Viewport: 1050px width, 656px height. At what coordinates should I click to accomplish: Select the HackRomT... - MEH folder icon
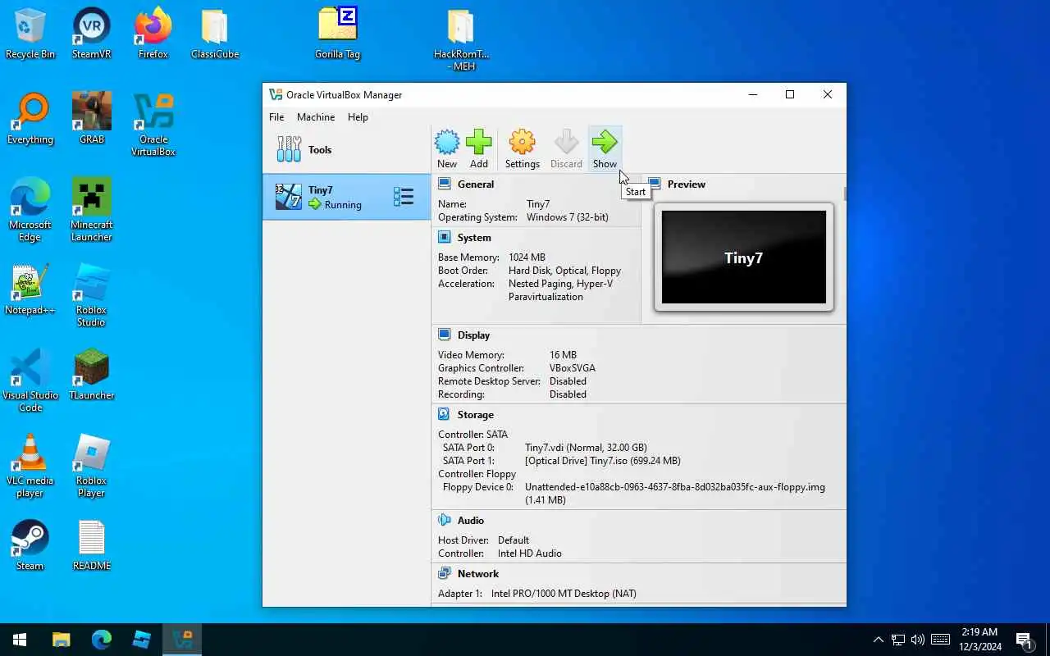click(461, 40)
